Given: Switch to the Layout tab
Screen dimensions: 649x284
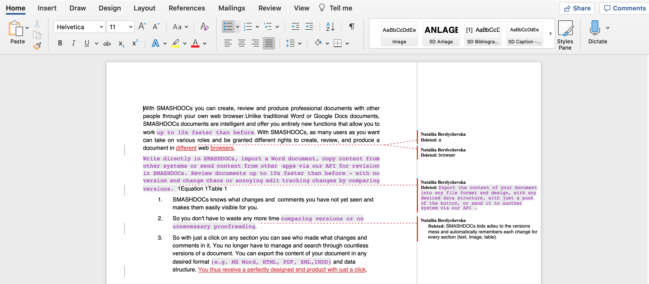Looking at the screenshot, I should point(144,8).
